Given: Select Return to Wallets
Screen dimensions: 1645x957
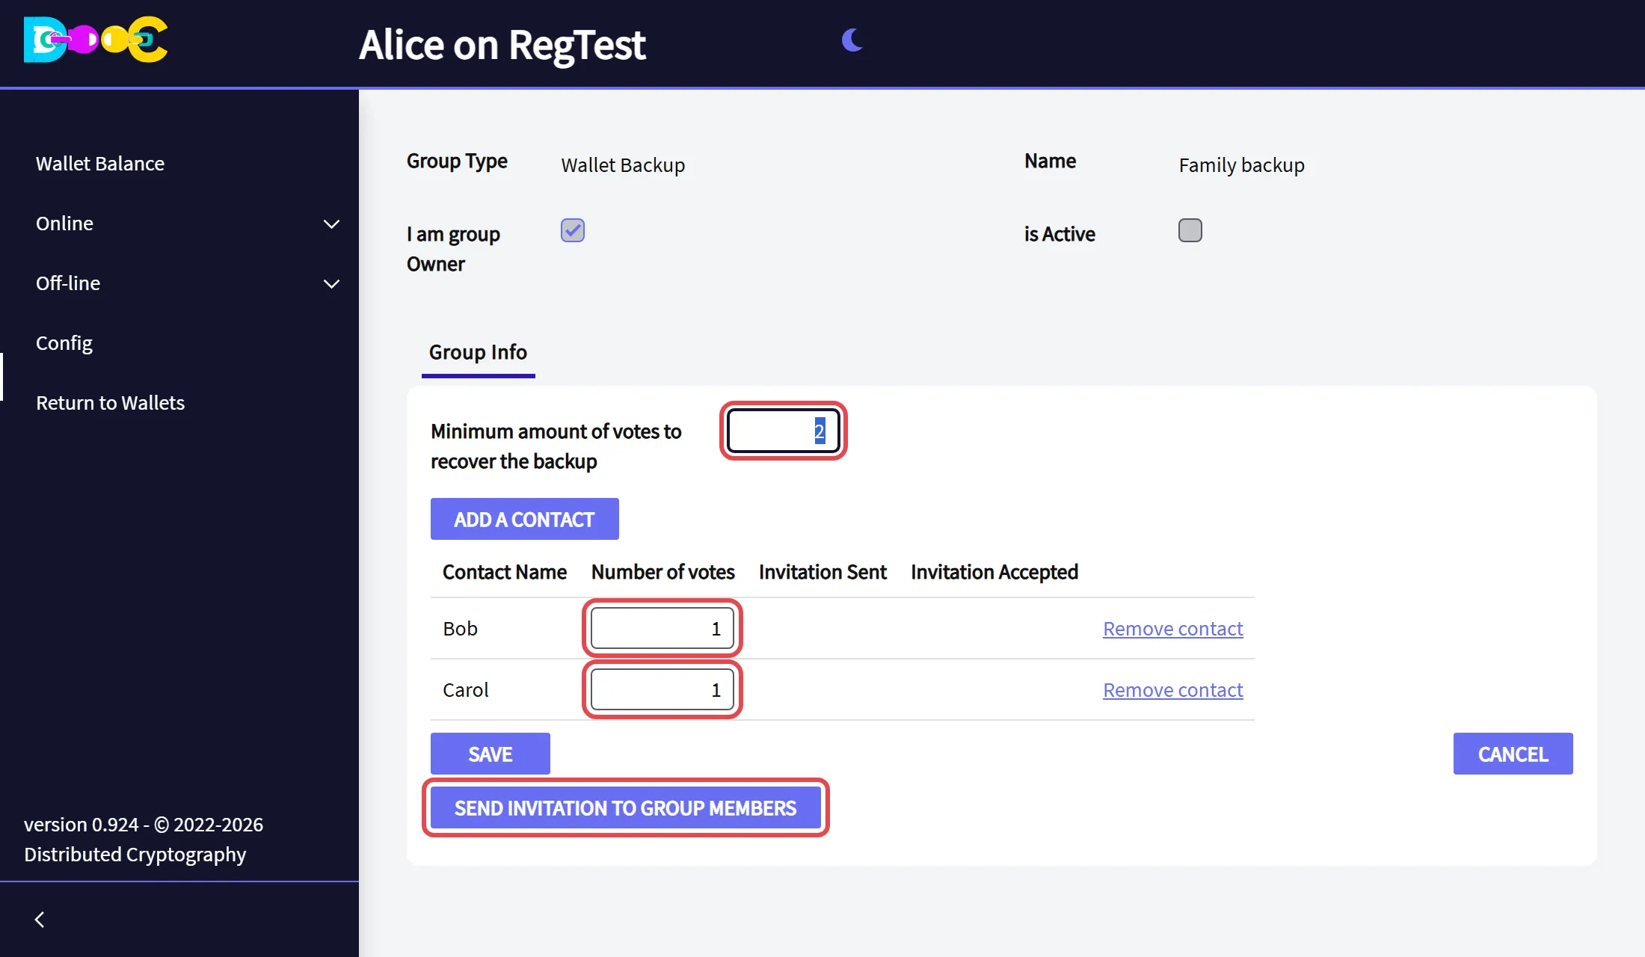Looking at the screenshot, I should (110, 403).
